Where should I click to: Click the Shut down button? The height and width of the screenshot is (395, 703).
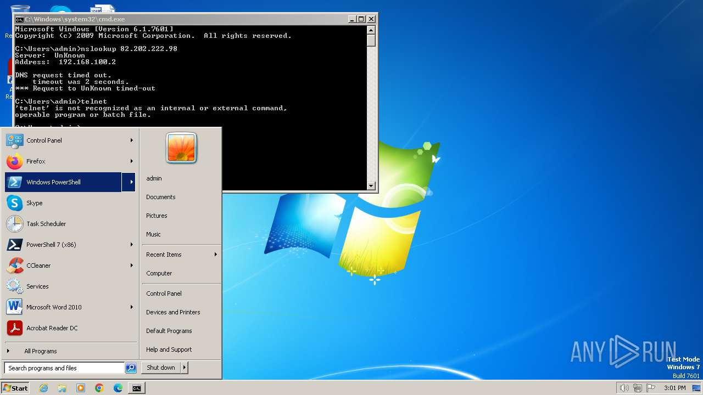point(161,368)
